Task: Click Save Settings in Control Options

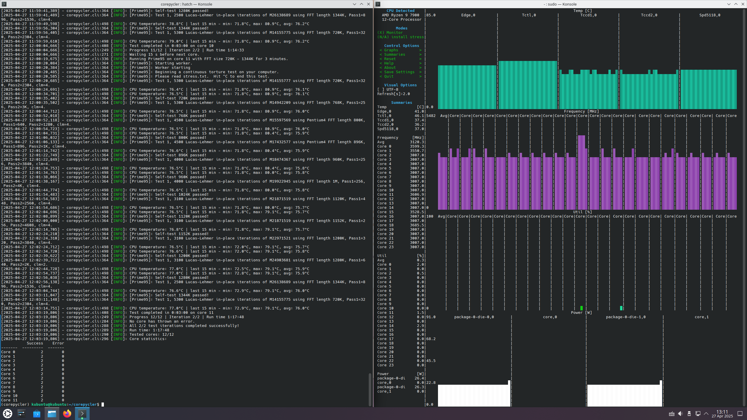Action: (x=400, y=72)
